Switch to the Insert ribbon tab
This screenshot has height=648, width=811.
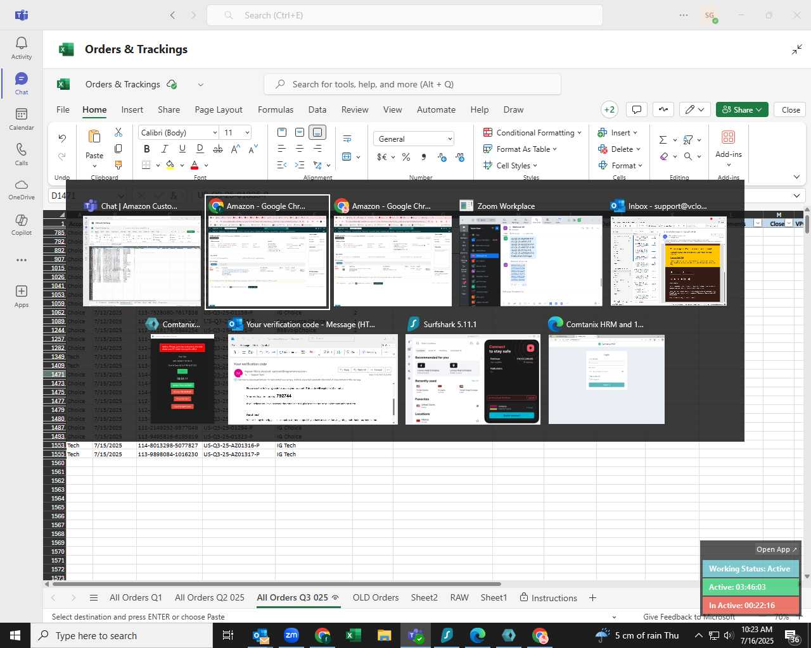[132, 109]
